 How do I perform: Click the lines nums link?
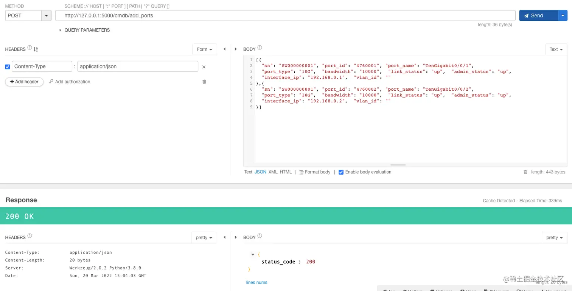pos(256,282)
